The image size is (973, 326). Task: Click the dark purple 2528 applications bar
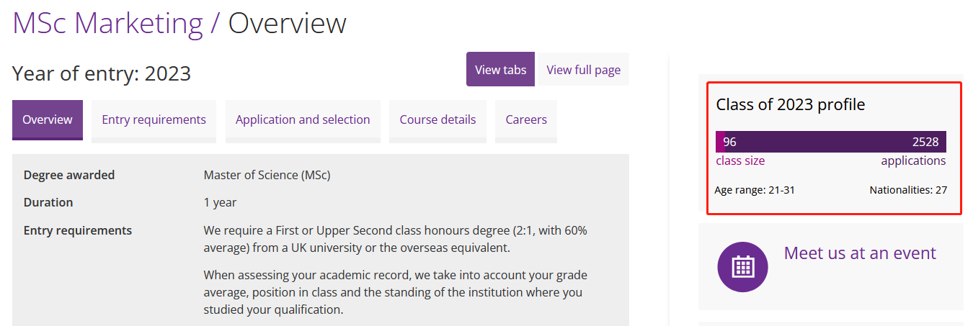point(836,142)
